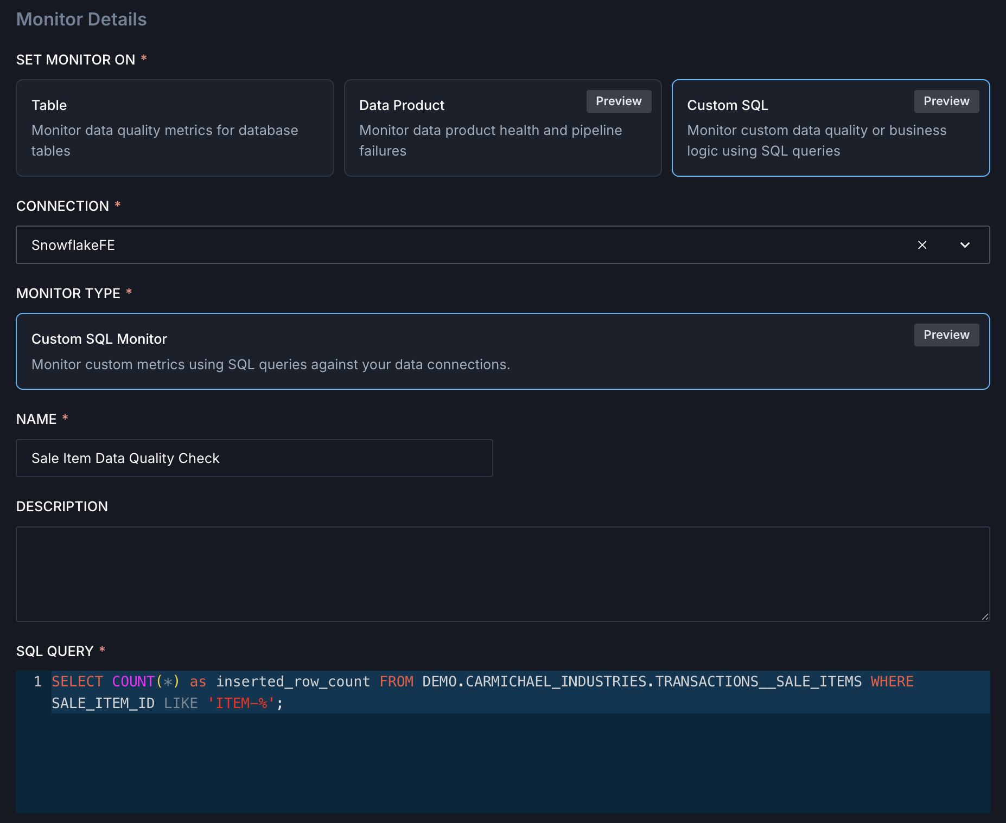This screenshot has height=823, width=1006.
Task: Click inside the Name input field
Action: click(254, 458)
